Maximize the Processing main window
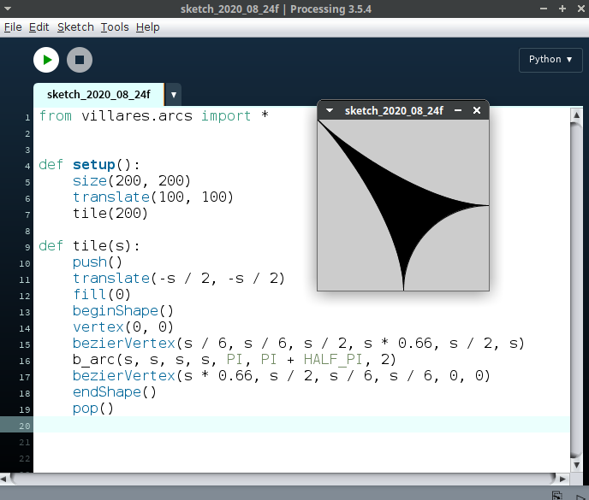The height and width of the screenshot is (500, 589). [x=562, y=9]
